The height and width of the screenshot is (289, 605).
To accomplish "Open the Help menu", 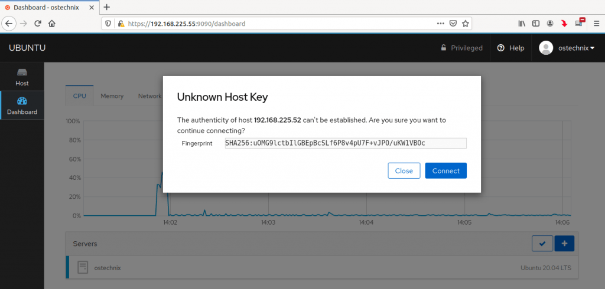I will (x=510, y=48).
